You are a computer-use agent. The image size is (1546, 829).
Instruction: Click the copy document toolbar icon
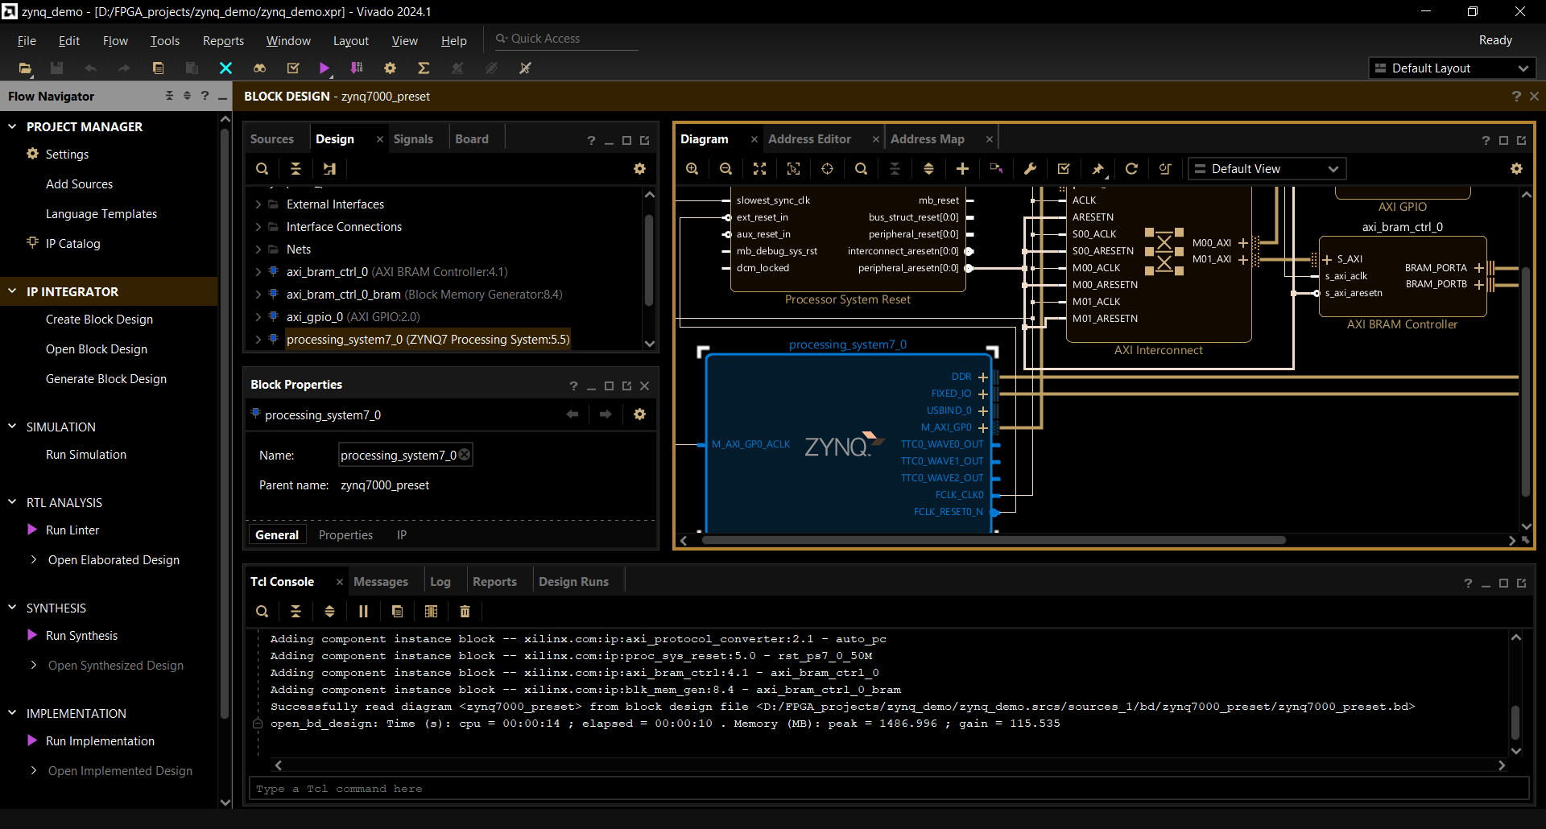coord(158,68)
